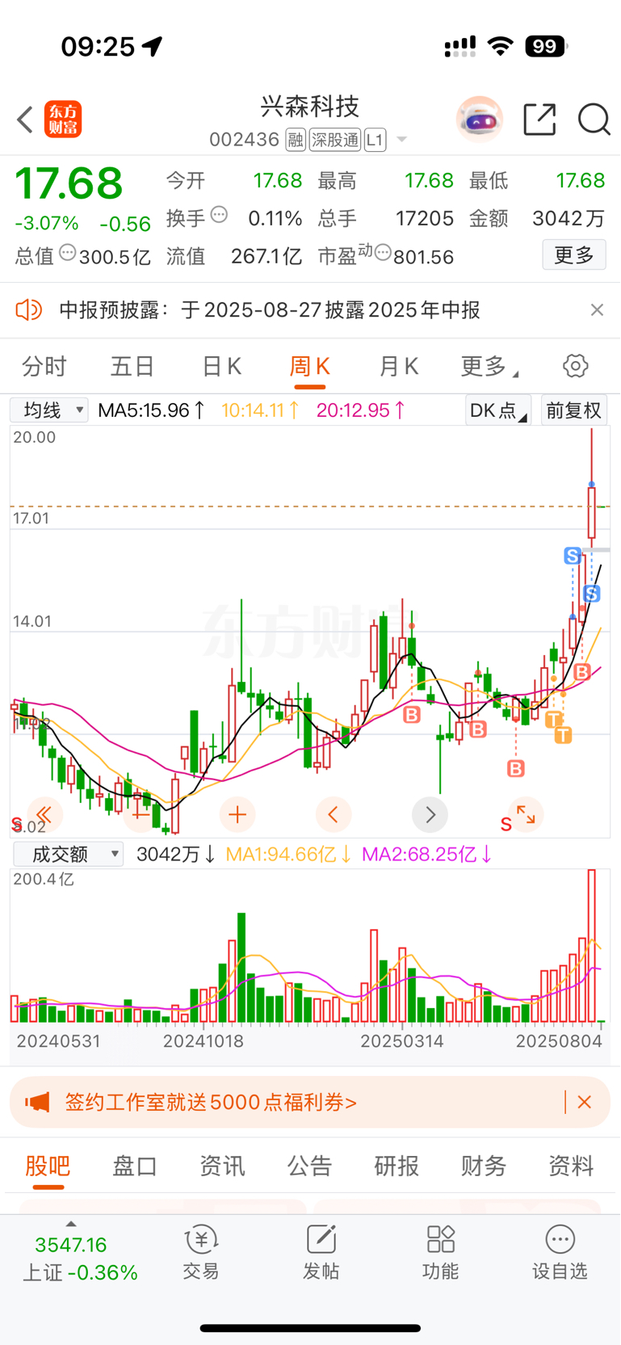
Task: Close the 签约工作室 promotion banner
Action: [x=585, y=1102]
